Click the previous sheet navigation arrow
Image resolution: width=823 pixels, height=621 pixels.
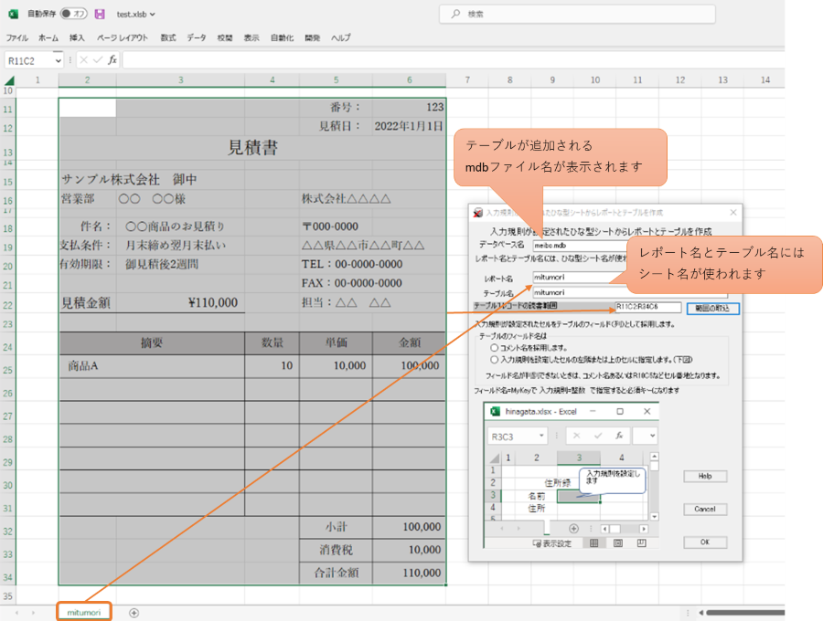(x=16, y=613)
